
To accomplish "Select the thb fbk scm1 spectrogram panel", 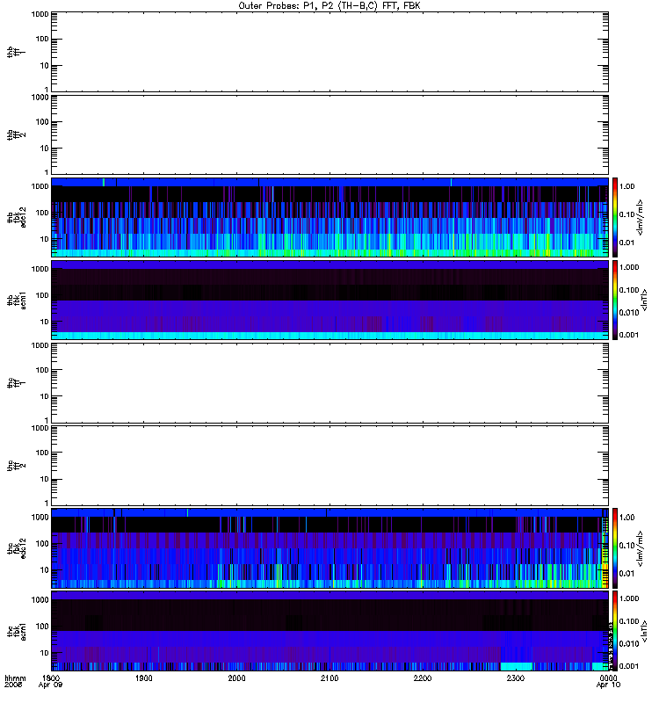I will tap(330, 301).
